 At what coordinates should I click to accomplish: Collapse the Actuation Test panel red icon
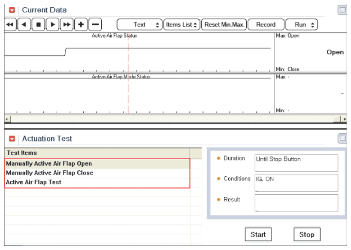12,139
